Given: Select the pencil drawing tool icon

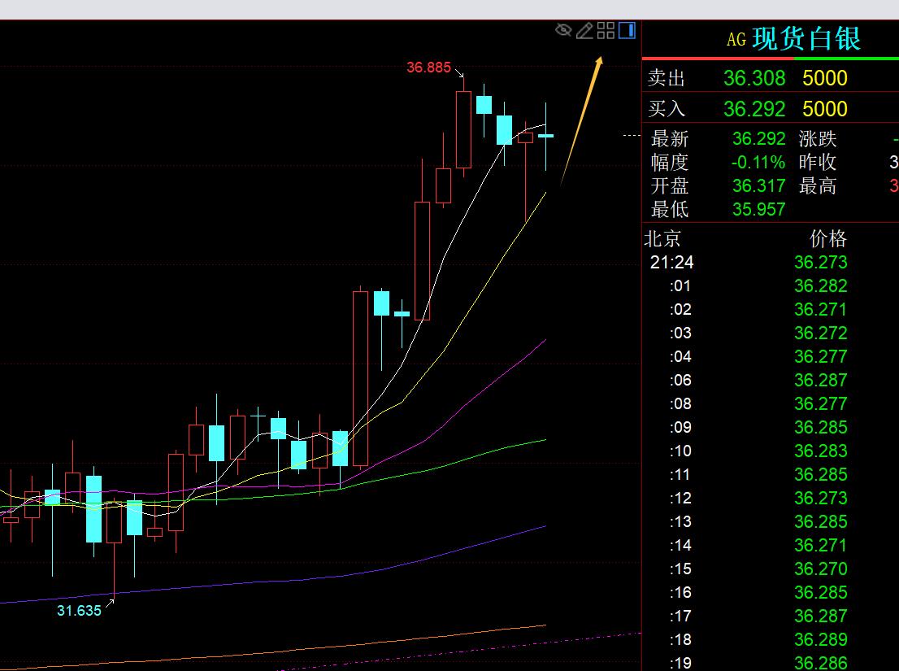Looking at the screenshot, I should click(584, 31).
